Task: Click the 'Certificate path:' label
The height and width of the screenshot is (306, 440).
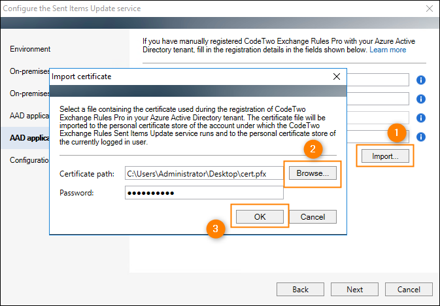Action: [x=87, y=174]
